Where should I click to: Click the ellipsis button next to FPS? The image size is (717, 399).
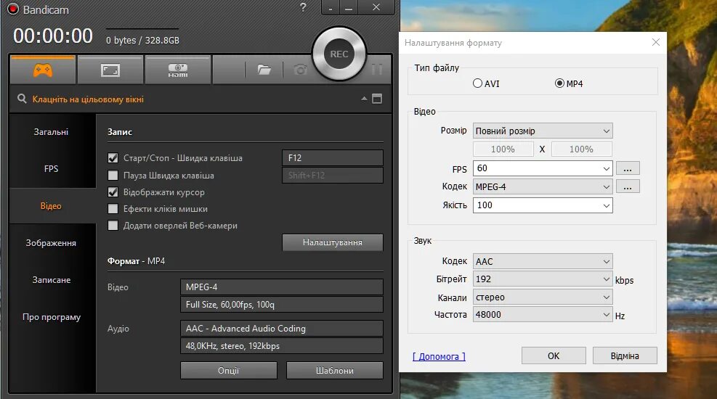[628, 168]
